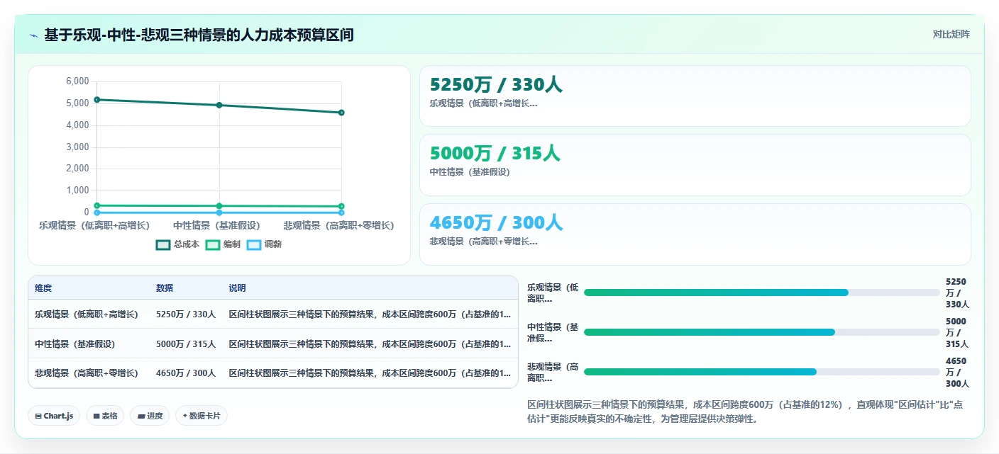Click the 数据 column header
Viewport: 999px width, 454px height.
pos(165,288)
